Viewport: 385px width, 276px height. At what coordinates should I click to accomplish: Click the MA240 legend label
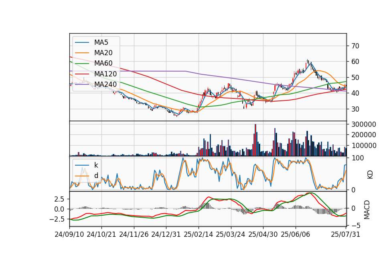105,84
